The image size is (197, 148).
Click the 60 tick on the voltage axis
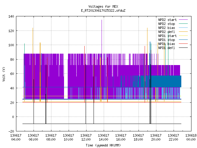tap(12, 74)
